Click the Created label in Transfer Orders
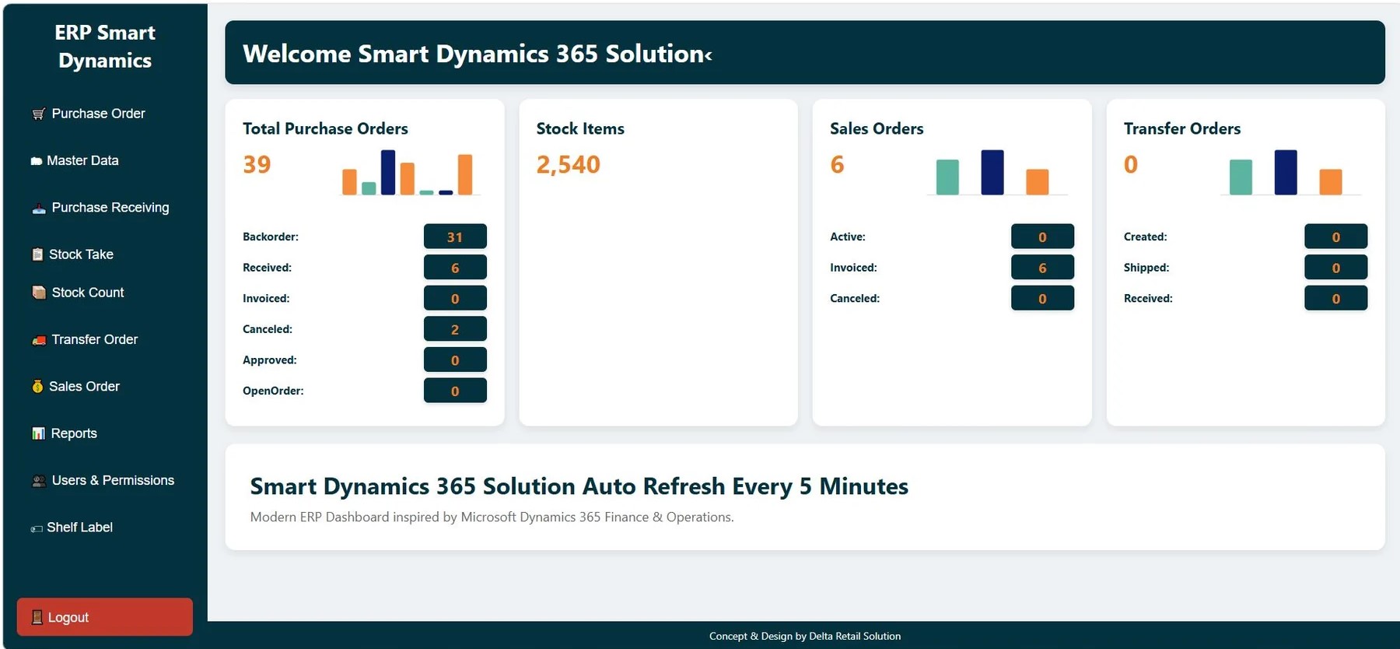Viewport: 1400px width, 649px height. tap(1146, 237)
